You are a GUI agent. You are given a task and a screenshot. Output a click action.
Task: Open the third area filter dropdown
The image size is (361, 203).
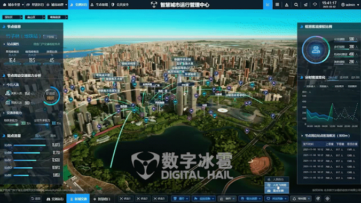tap(58, 17)
